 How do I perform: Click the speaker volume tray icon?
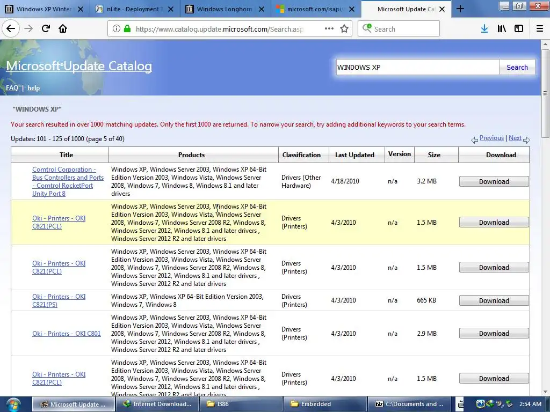tap(500, 404)
